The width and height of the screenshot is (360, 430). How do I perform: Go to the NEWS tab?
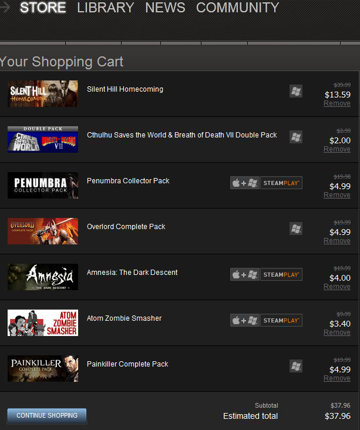point(165,8)
